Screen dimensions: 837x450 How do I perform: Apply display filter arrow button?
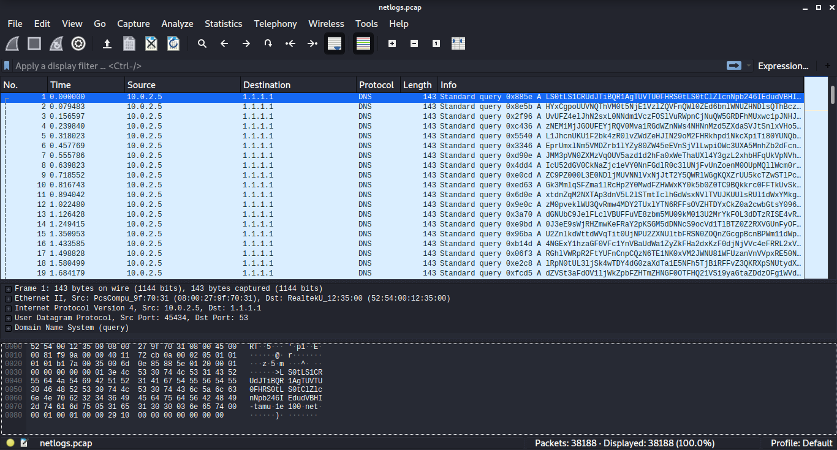click(734, 66)
